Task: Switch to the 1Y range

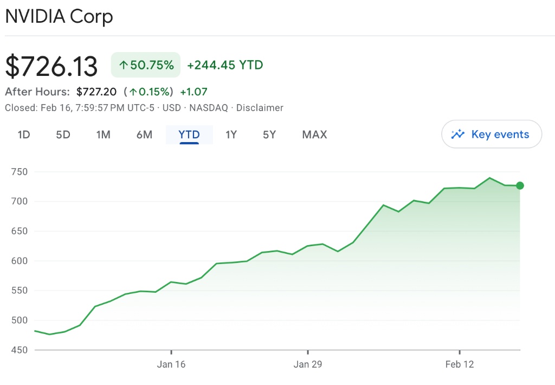Action: pos(231,134)
